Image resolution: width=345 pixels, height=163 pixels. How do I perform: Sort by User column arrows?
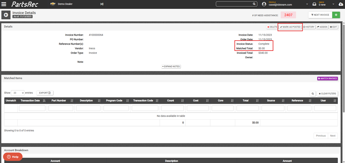(335, 101)
